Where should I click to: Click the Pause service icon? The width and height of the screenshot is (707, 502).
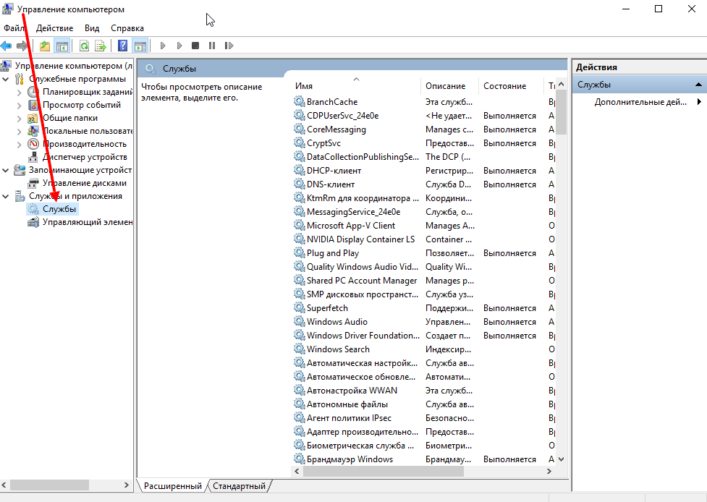click(x=212, y=46)
